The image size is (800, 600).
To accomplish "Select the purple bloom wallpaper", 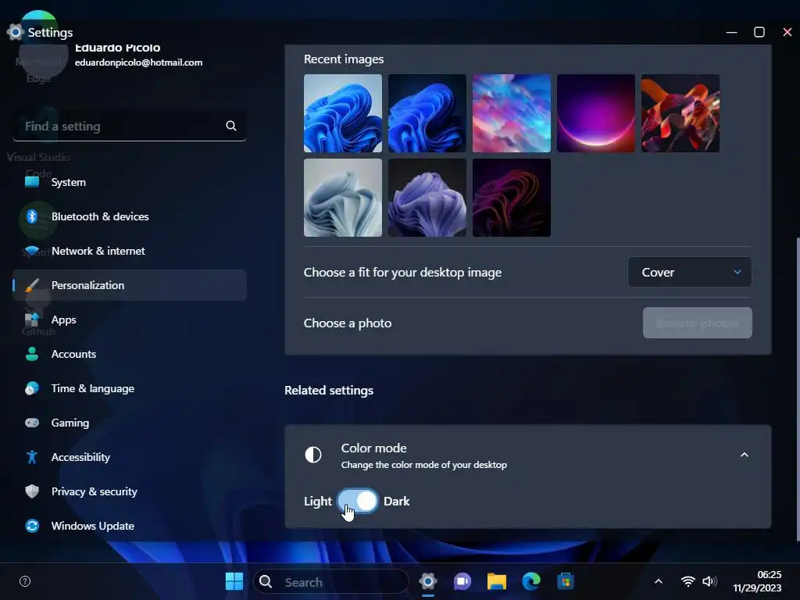I will click(427, 198).
